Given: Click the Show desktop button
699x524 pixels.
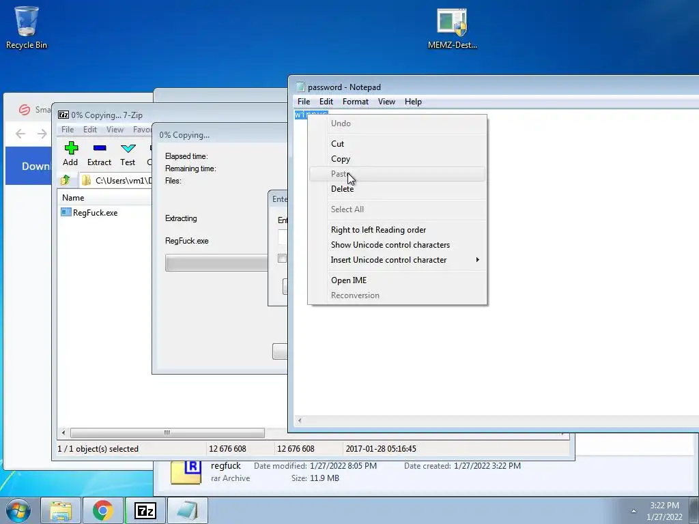Looking at the screenshot, I should click(x=694, y=510).
